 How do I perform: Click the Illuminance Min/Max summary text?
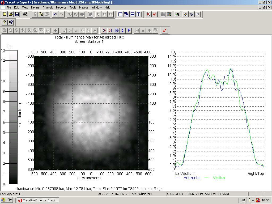[x=89, y=189]
